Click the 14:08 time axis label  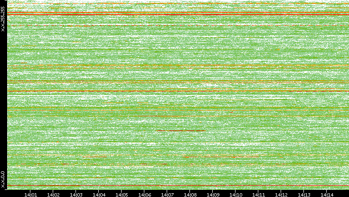(190, 195)
